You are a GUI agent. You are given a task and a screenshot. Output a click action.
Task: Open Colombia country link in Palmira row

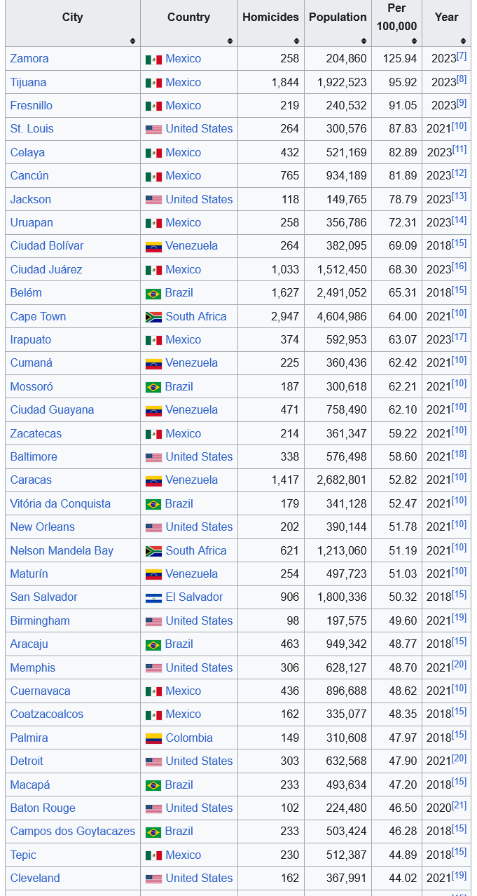click(x=189, y=738)
